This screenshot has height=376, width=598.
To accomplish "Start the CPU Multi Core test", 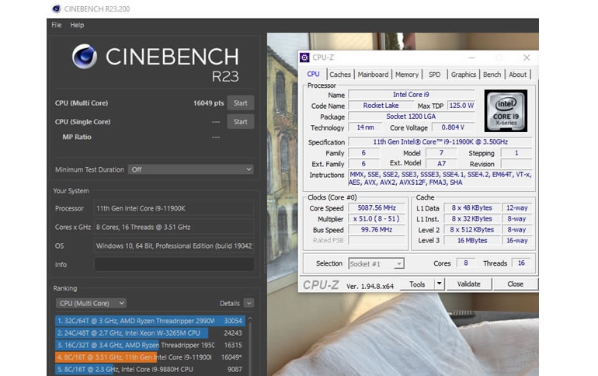I will [240, 103].
